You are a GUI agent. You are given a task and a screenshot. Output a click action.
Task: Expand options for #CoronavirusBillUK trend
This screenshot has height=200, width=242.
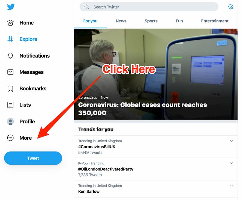[x=231, y=141]
